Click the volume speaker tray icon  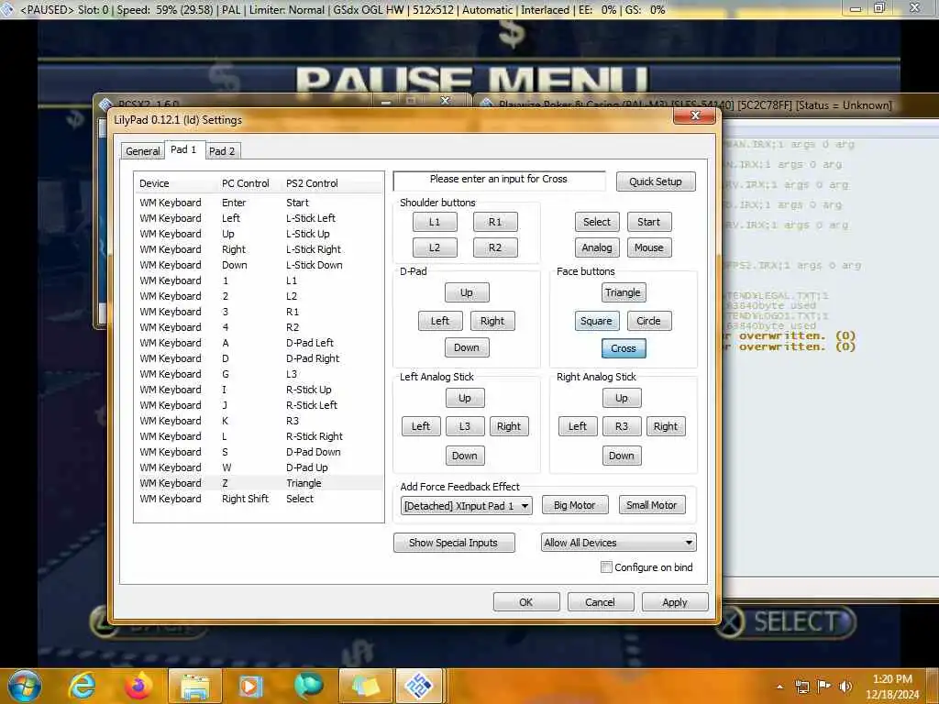[845, 687]
